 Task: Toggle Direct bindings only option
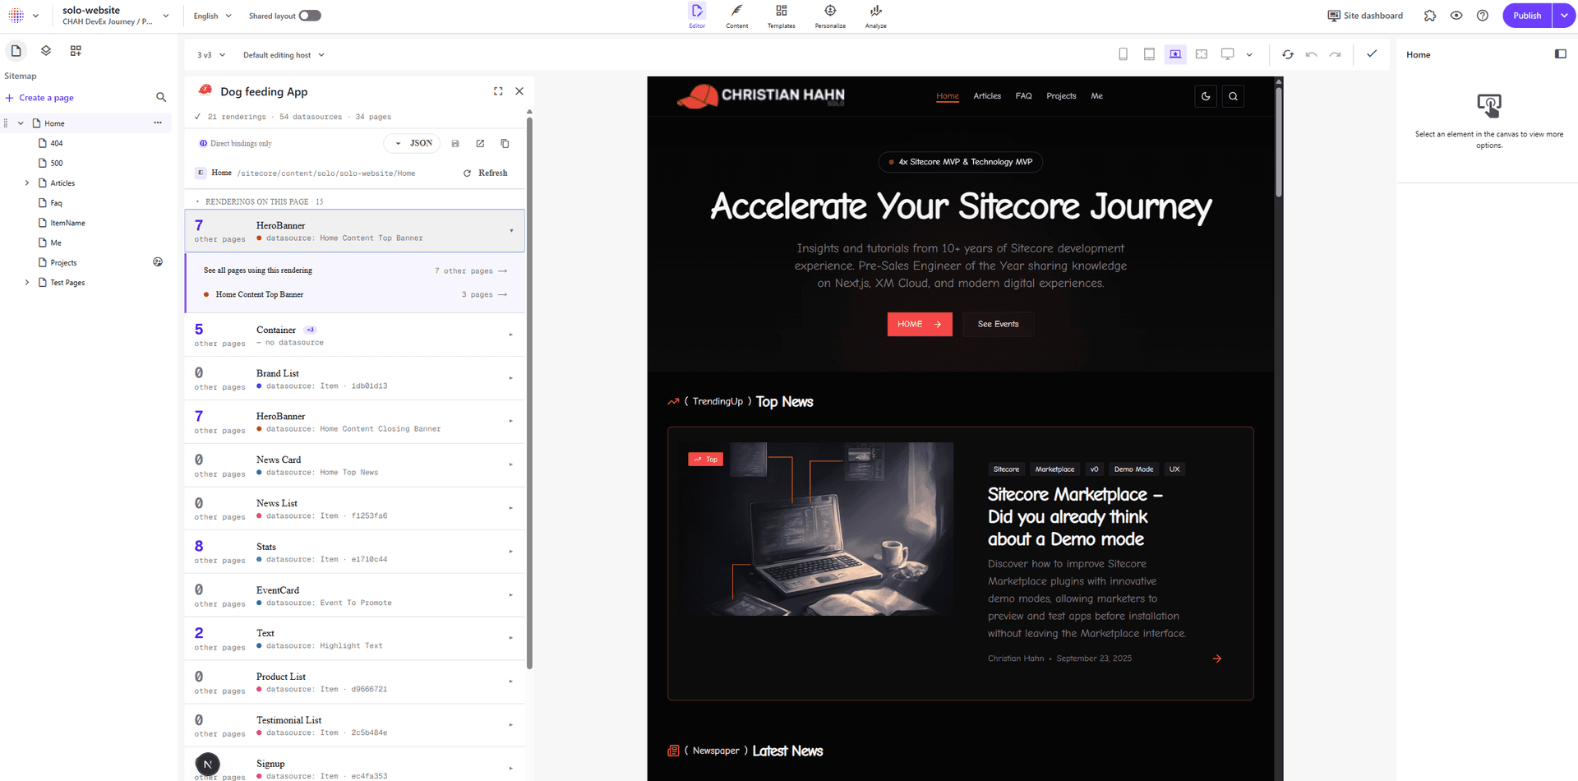(x=235, y=144)
